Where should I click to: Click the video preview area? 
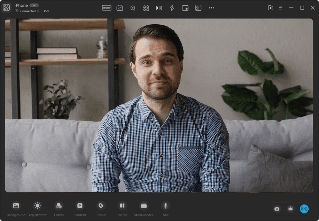coord(159,105)
